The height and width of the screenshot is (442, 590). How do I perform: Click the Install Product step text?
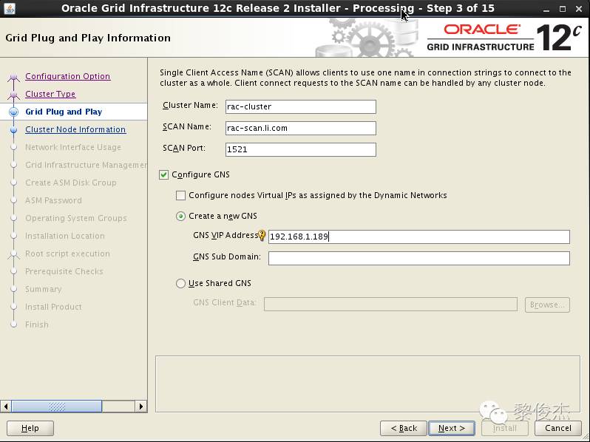[53, 307]
